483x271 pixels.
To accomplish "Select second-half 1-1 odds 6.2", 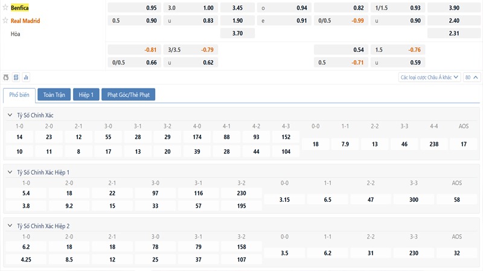I will (x=328, y=254).
